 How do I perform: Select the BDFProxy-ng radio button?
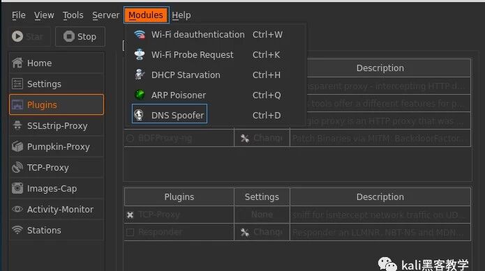(x=130, y=138)
